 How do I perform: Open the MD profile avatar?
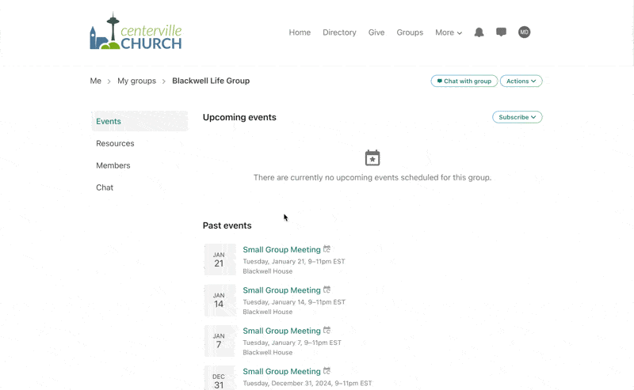point(524,32)
